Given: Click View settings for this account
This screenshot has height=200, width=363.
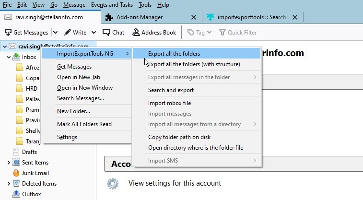Looking at the screenshot, I should coord(175,183).
